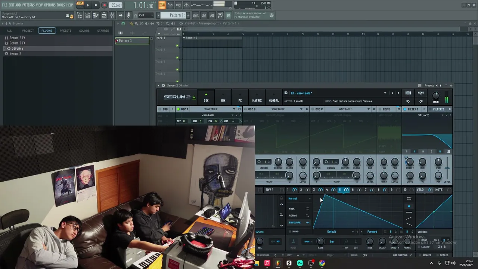Switch to the PRESETS browser tab
Screen dimensions: 478x269
point(65,31)
